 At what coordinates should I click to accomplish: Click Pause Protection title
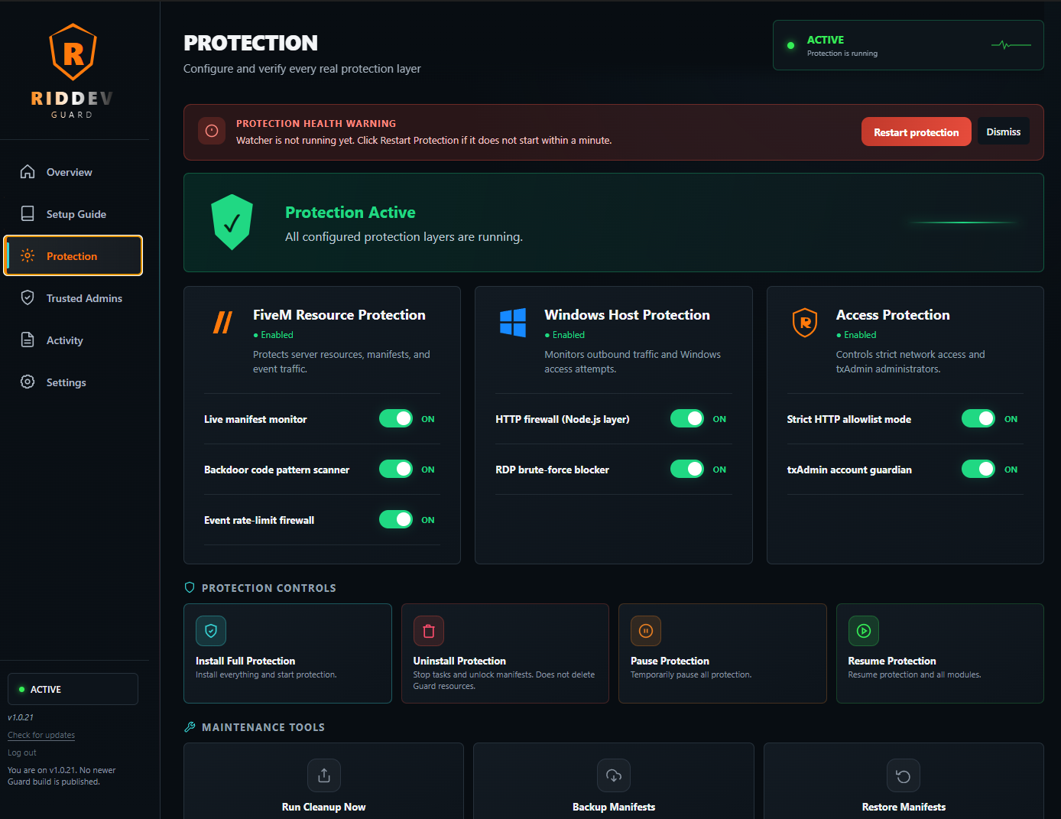tap(670, 661)
